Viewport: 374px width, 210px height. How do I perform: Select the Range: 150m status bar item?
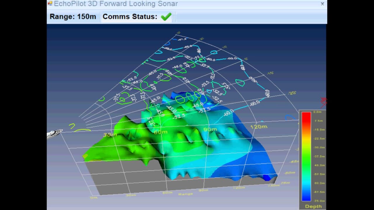tap(73, 17)
